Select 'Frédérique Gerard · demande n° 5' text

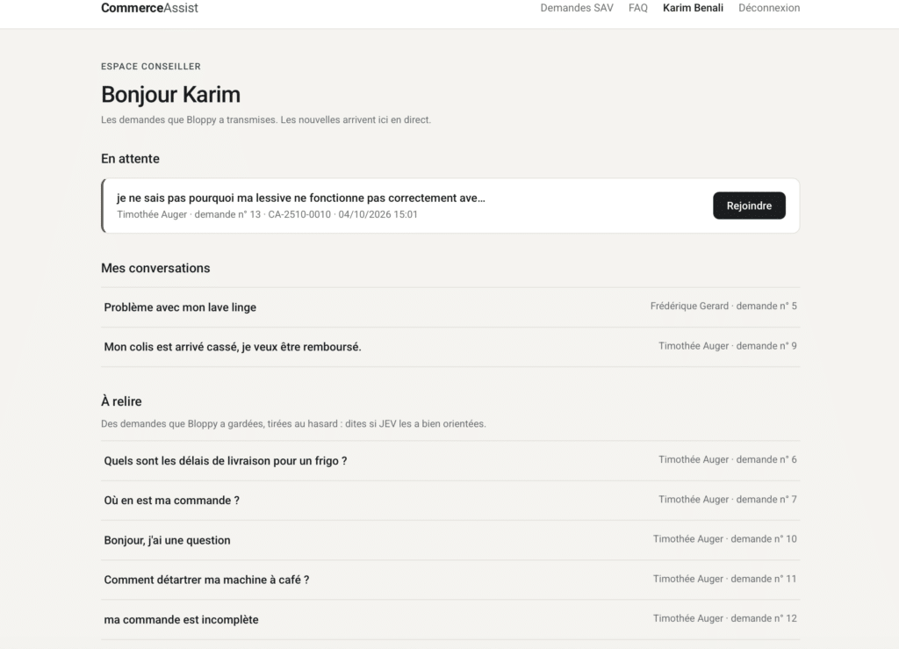723,306
